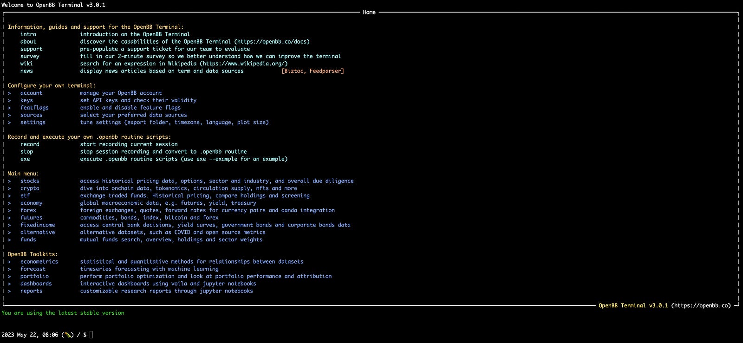Click the '>' arrow before crypto
This screenshot has width=743, height=343.
click(9, 188)
